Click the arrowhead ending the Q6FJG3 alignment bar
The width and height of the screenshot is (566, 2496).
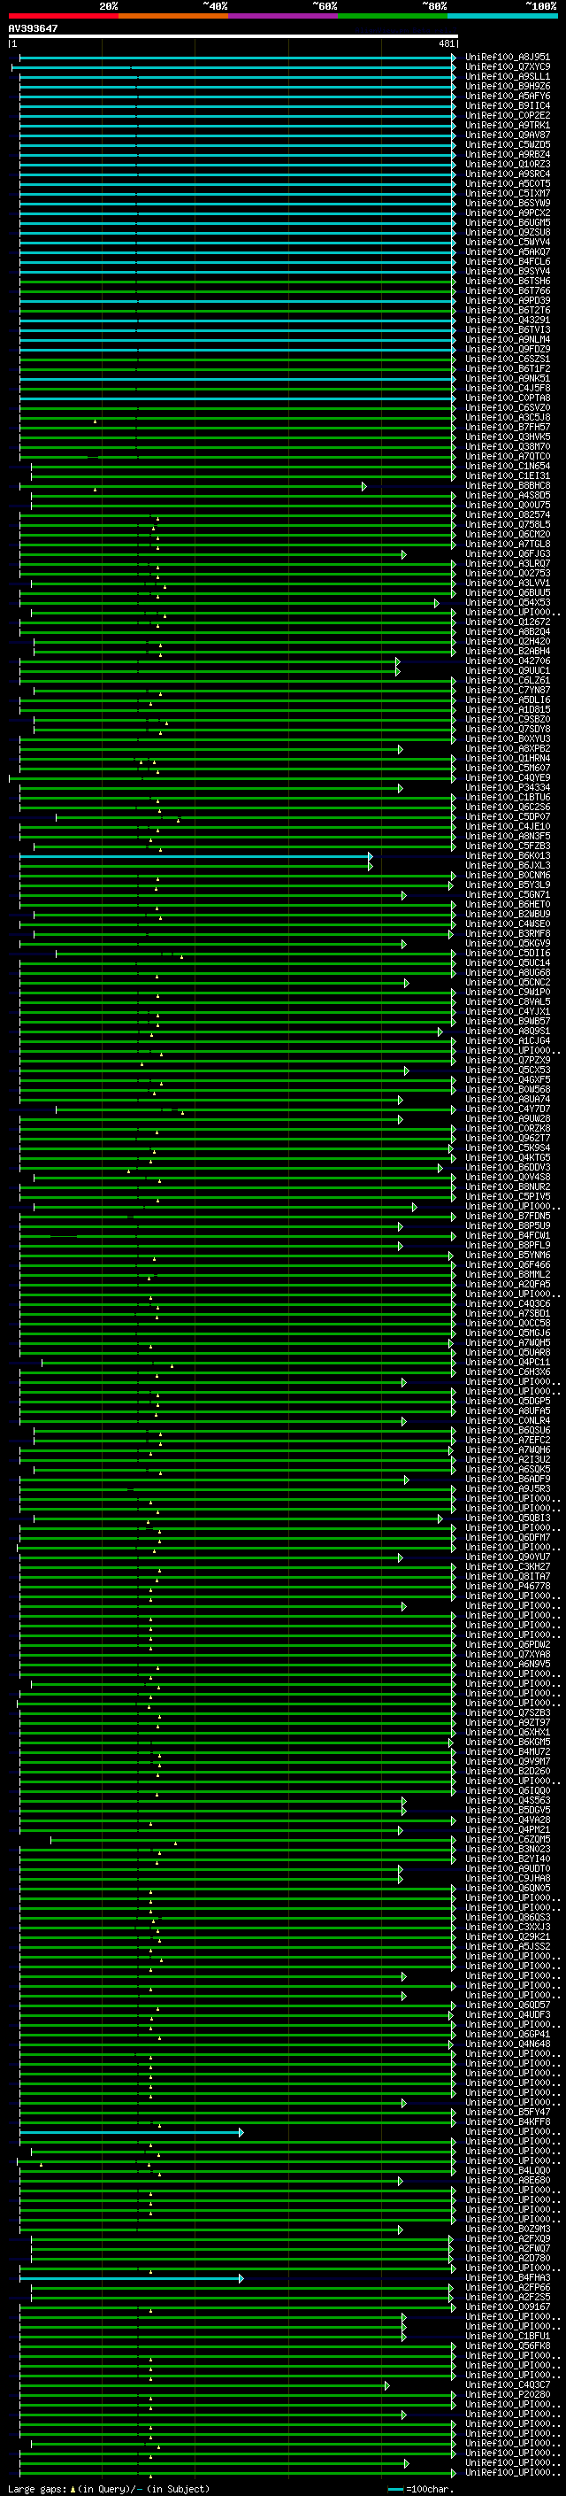[403, 554]
